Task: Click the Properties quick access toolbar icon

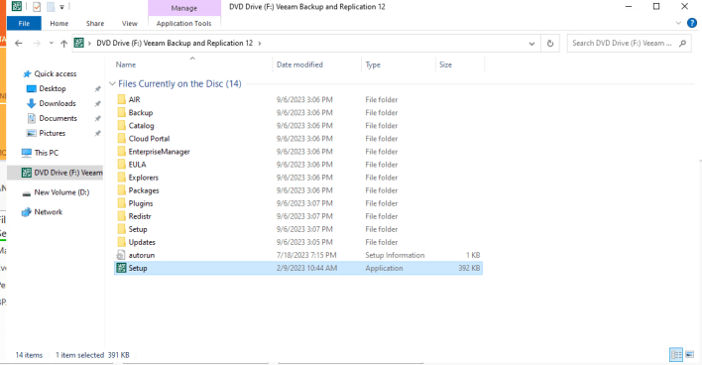Action: 37,7
